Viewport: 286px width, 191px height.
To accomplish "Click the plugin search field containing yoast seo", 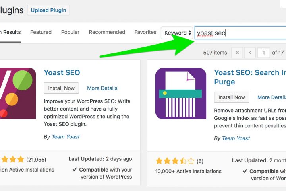I will [x=240, y=33].
